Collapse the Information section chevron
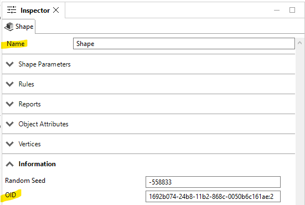The width and height of the screenshot is (305, 205). pos(9,164)
